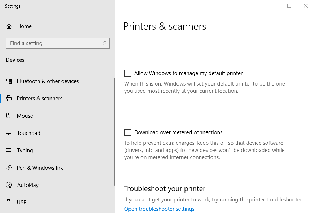Click the Printers & scanners printer icon

(9, 99)
